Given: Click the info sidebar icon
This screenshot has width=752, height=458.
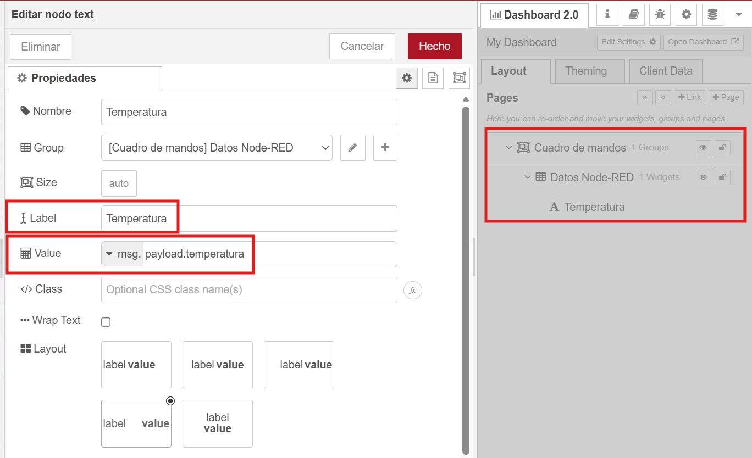Looking at the screenshot, I should pos(607,14).
